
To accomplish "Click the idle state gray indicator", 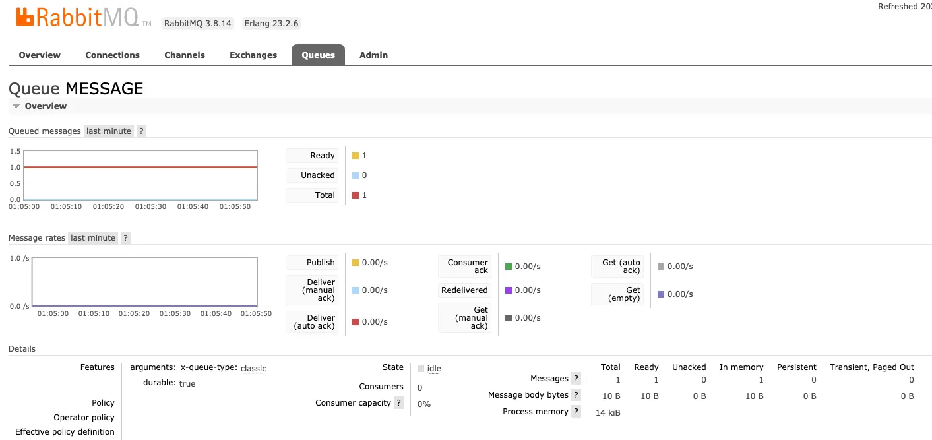I will pyautogui.click(x=421, y=369).
